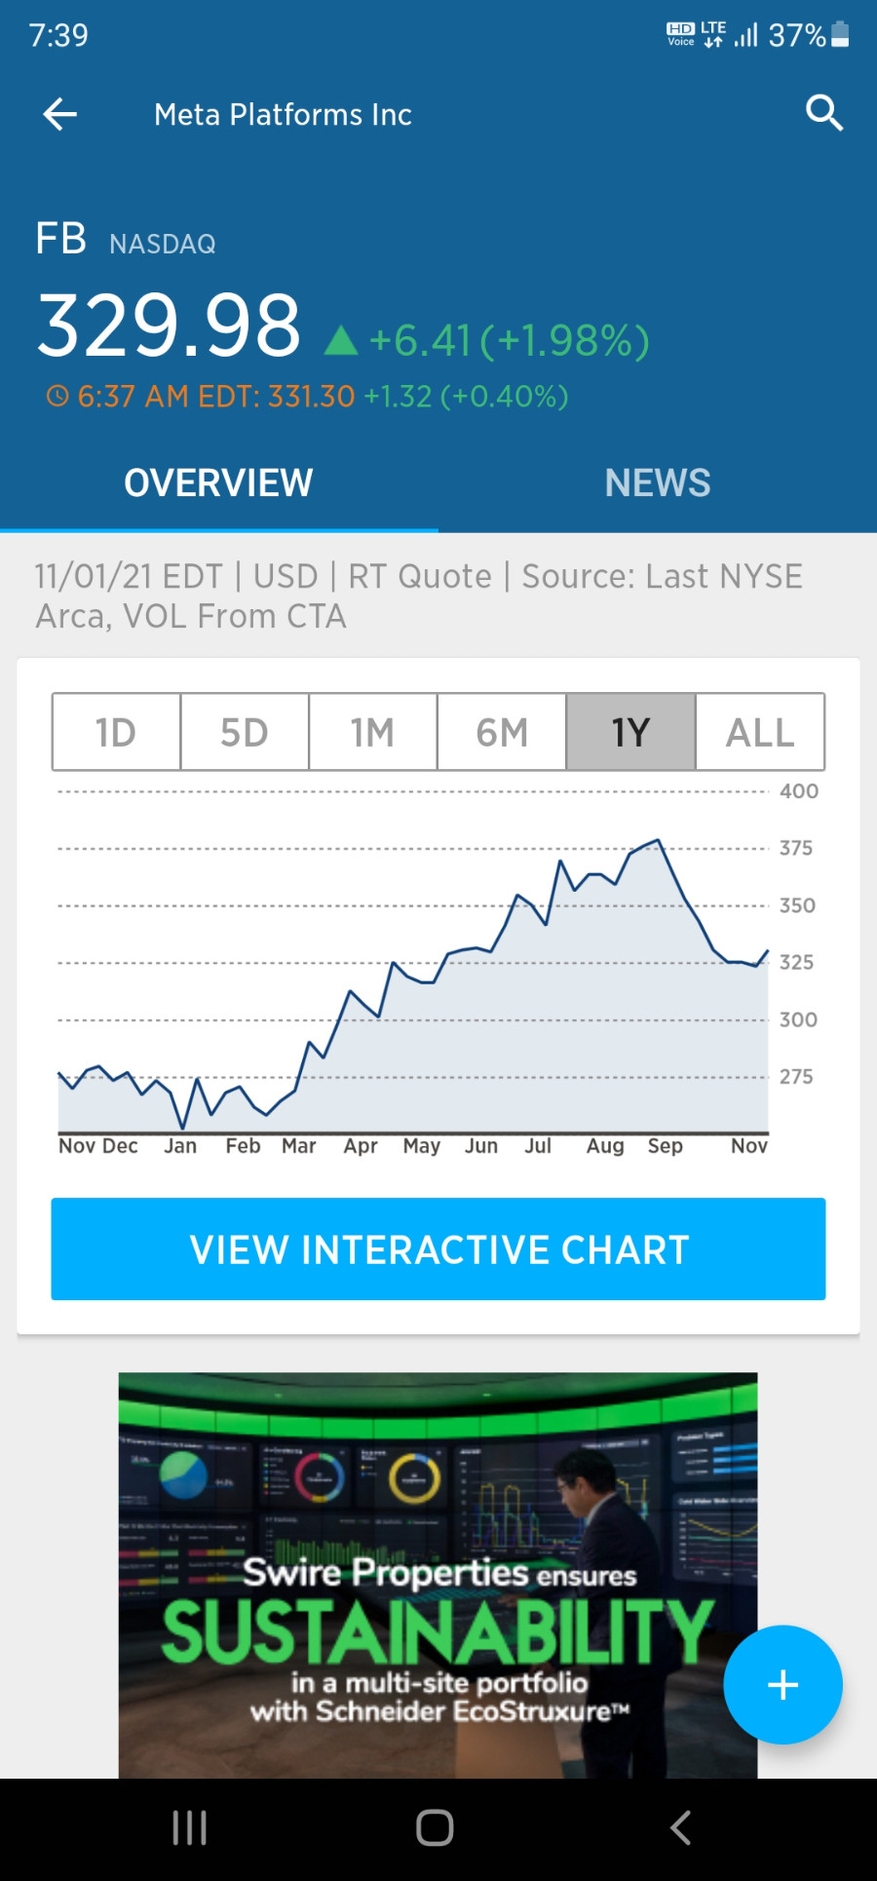Switch to the NEWS tab
The height and width of the screenshot is (1881, 877).
point(658,483)
